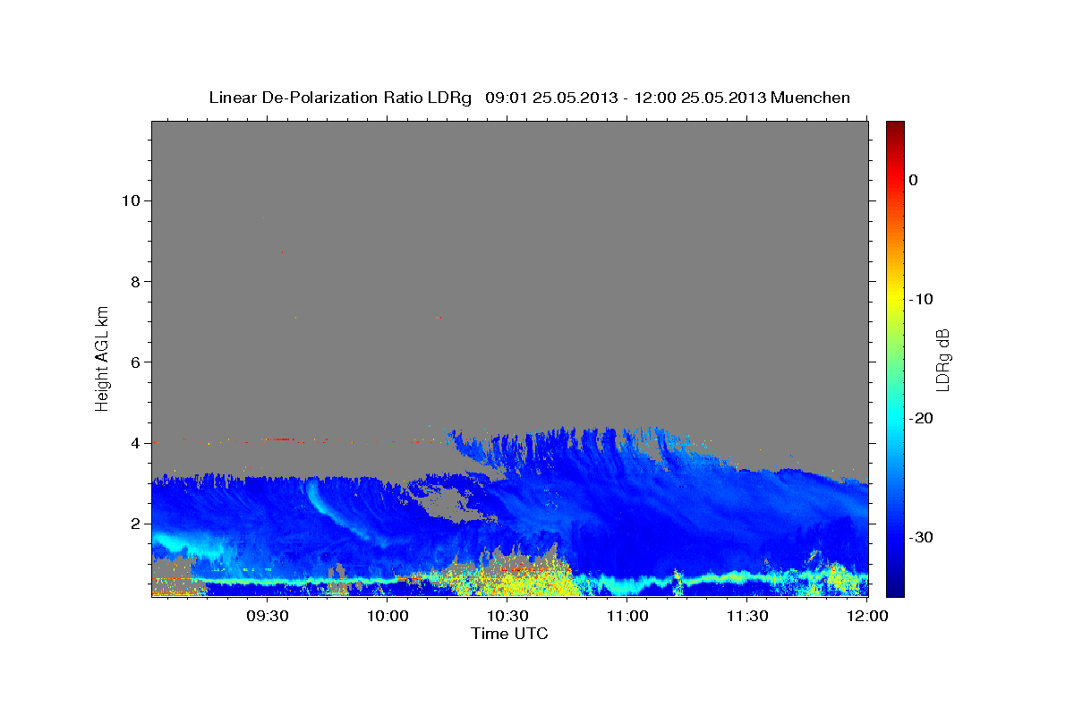Click the time tick label "09:30"

coord(268,616)
